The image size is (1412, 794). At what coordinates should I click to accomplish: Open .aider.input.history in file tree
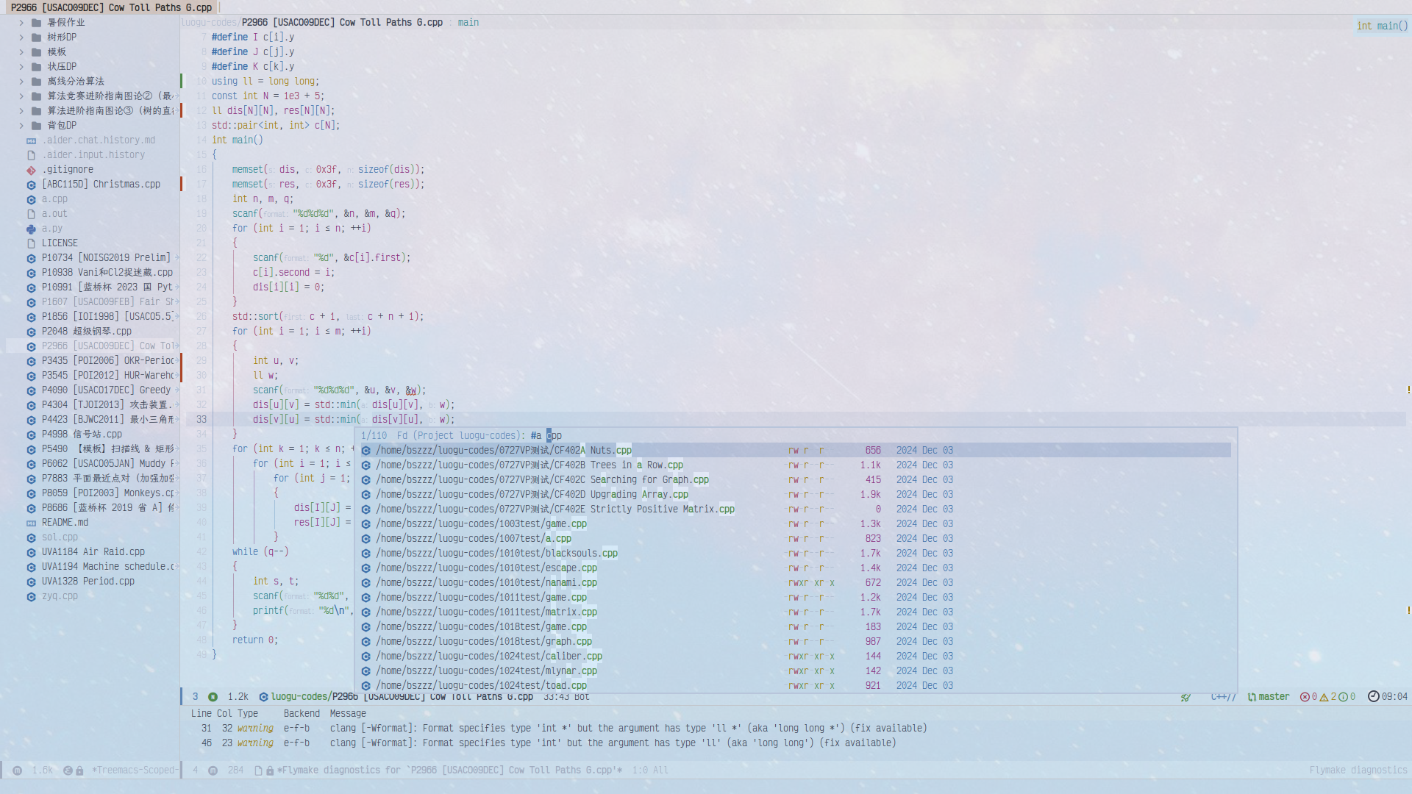pyautogui.click(x=93, y=155)
